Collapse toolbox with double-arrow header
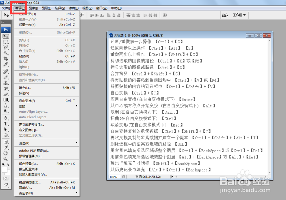 (x=3, y=22)
